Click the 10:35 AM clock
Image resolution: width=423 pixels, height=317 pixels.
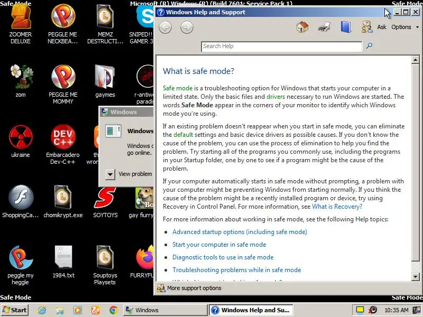pos(396,310)
